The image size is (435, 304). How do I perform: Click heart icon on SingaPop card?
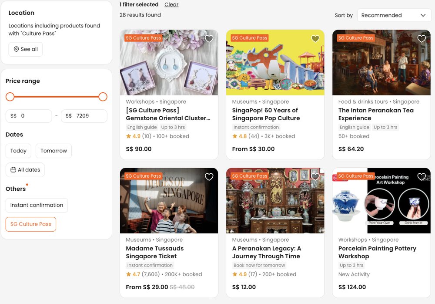[315, 39]
